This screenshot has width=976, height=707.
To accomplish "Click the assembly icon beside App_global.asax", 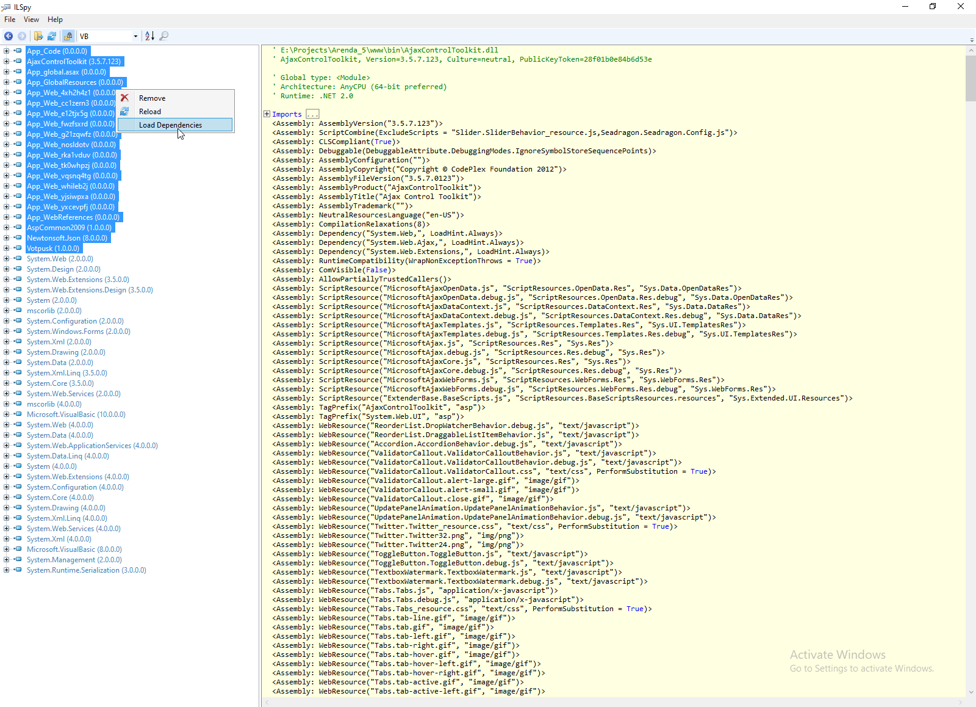I will [18, 72].
